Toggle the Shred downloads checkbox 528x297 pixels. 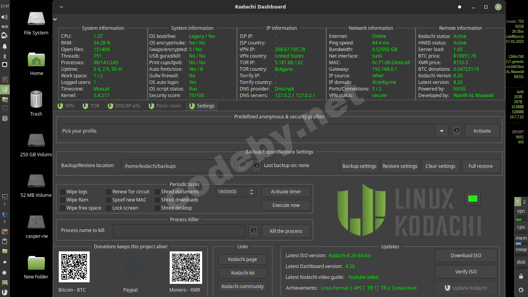157,200
